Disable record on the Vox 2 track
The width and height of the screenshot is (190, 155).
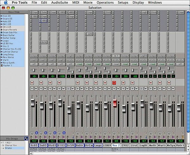pyautogui.click(x=114, y=83)
